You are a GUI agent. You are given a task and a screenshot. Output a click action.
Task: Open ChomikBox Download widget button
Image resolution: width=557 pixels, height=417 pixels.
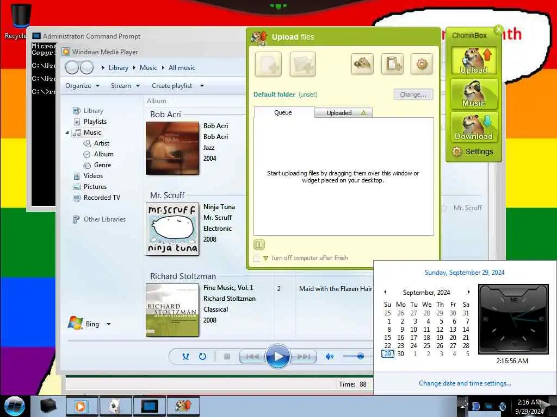(474, 127)
